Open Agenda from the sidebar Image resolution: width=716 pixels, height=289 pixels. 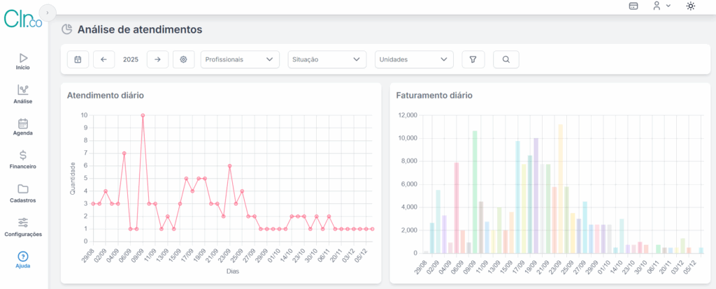point(23,126)
